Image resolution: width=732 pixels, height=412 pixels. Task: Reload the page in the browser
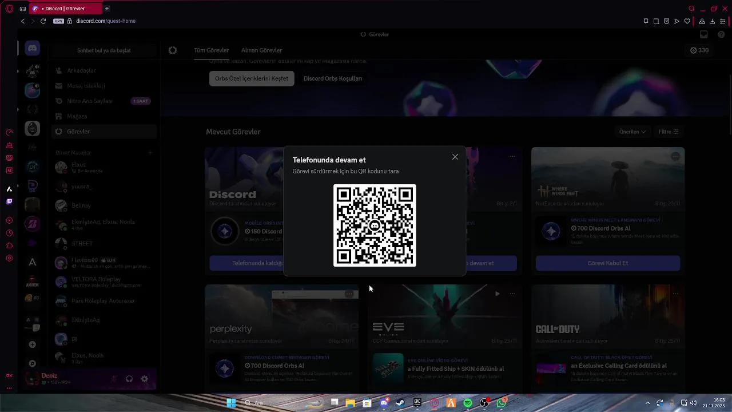pyautogui.click(x=43, y=21)
